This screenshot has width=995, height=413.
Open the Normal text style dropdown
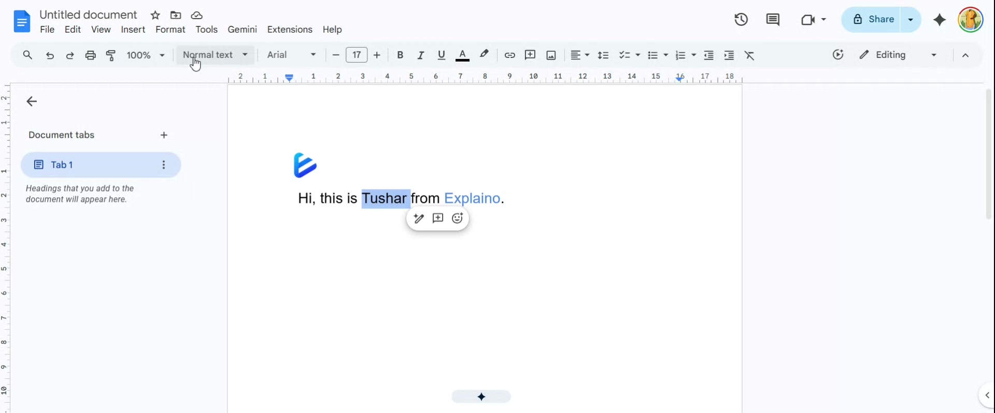[216, 55]
